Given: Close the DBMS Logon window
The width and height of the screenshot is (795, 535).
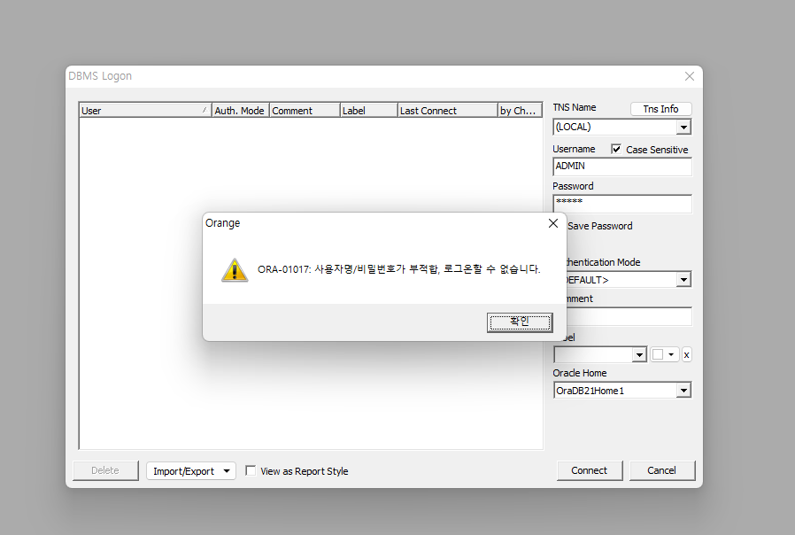Looking at the screenshot, I should pos(690,76).
